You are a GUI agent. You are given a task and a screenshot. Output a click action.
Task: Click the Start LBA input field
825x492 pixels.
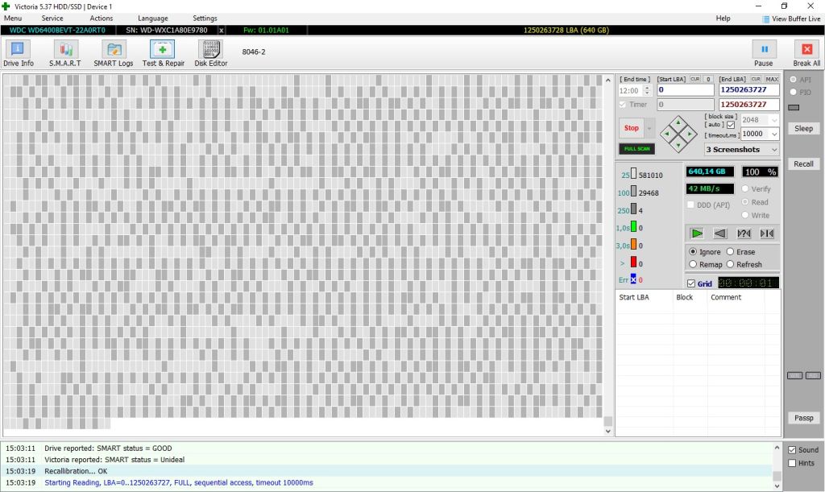click(685, 90)
